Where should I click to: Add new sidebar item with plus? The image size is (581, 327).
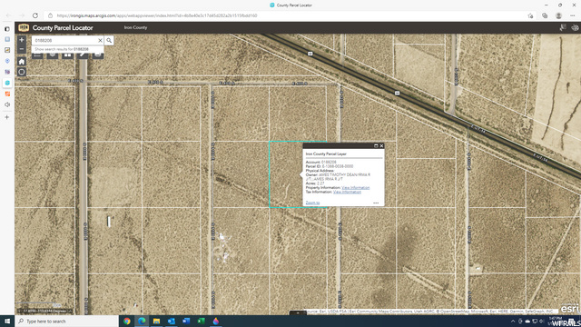7,117
